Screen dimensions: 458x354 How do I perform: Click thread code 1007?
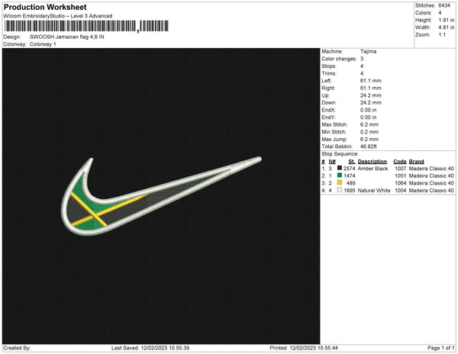click(401, 169)
